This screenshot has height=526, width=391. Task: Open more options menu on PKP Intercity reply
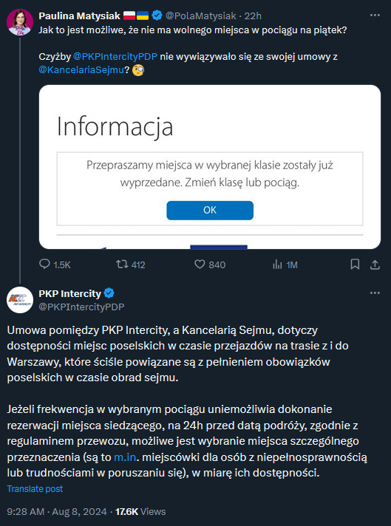point(375,293)
